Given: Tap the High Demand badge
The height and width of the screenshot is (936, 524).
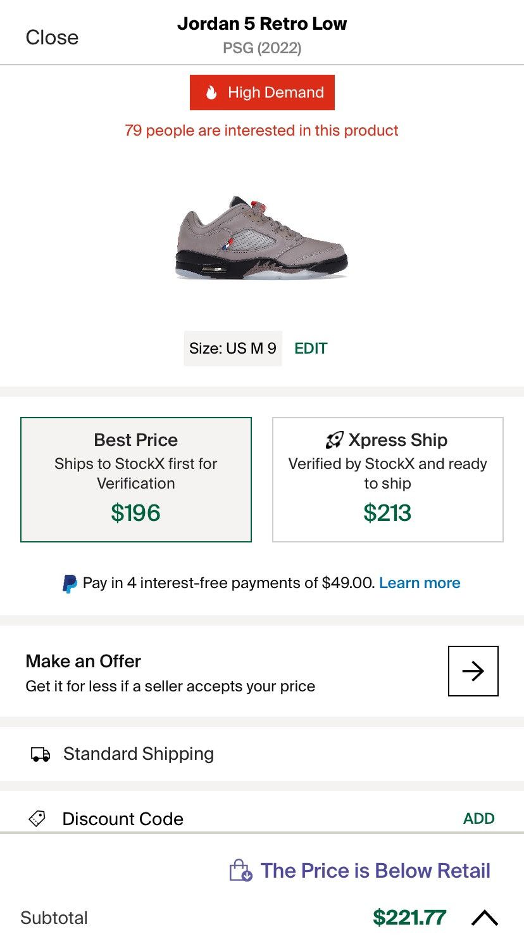Looking at the screenshot, I should (262, 93).
